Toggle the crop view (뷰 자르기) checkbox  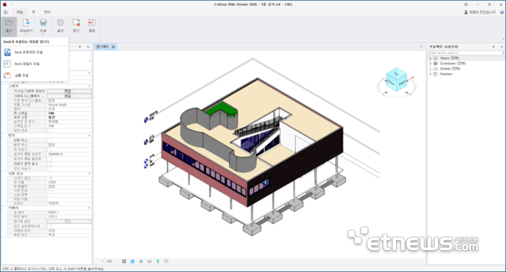tap(49, 149)
